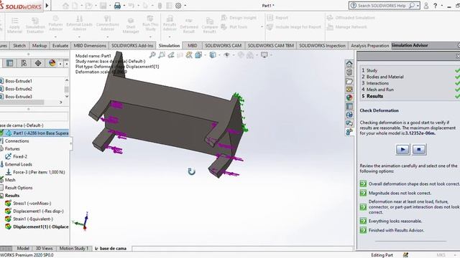Open the DimXpertManager crosshair tab icon

coord(38,63)
